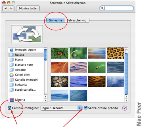Screen dimensions: 142x127
Task: Open the ogni 5 secondi interval dropdown
Action: [x=61, y=108]
